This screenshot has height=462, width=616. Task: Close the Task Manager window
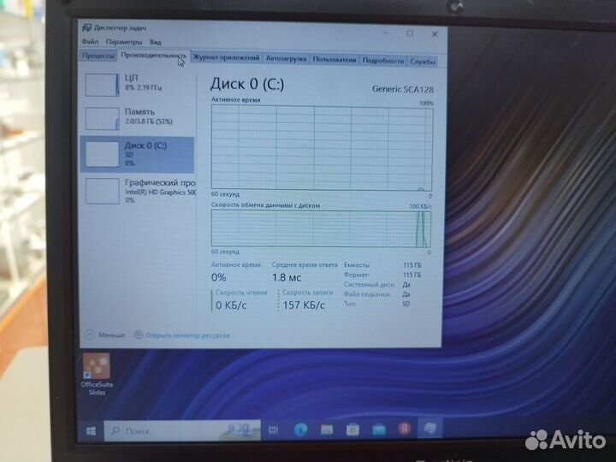(x=435, y=34)
